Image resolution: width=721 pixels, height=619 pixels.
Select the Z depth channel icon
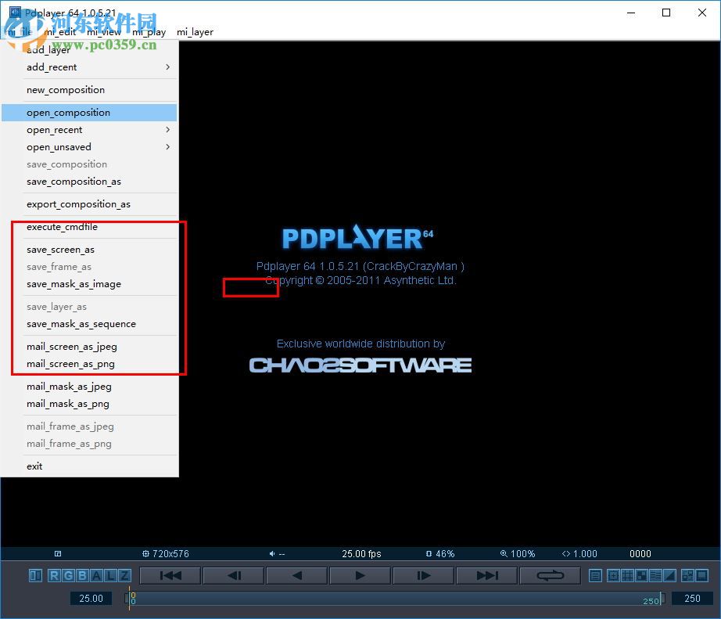click(125, 574)
